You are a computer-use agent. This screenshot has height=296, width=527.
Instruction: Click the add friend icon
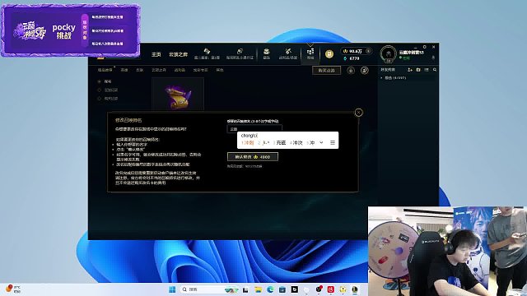tap(410, 70)
